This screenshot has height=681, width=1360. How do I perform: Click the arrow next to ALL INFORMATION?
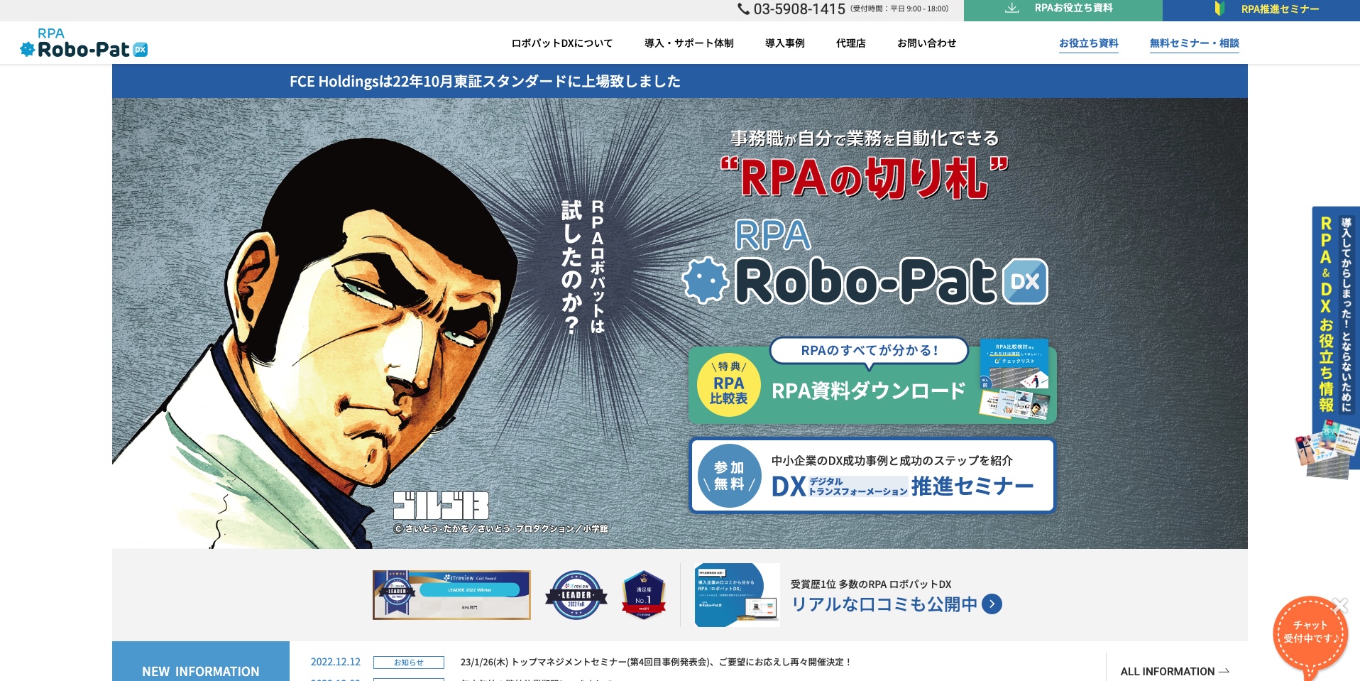pyautogui.click(x=1224, y=671)
